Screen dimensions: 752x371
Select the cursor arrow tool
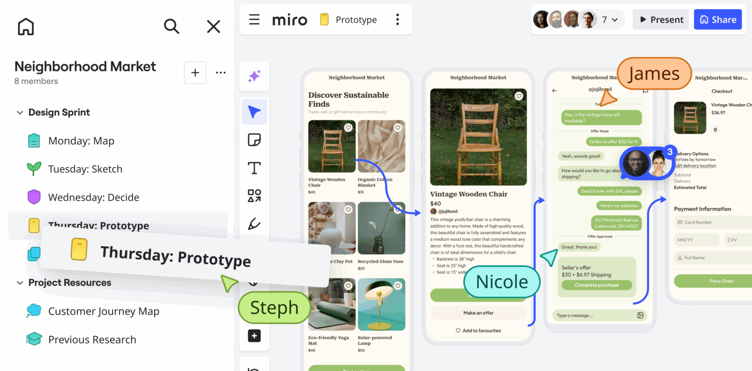click(254, 112)
